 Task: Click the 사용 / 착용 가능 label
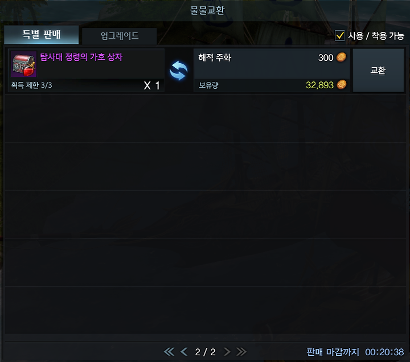click(x=376, y=36)
